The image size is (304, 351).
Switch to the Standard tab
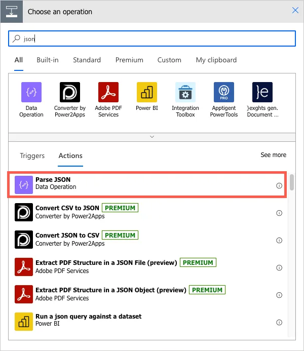(87, 60)
